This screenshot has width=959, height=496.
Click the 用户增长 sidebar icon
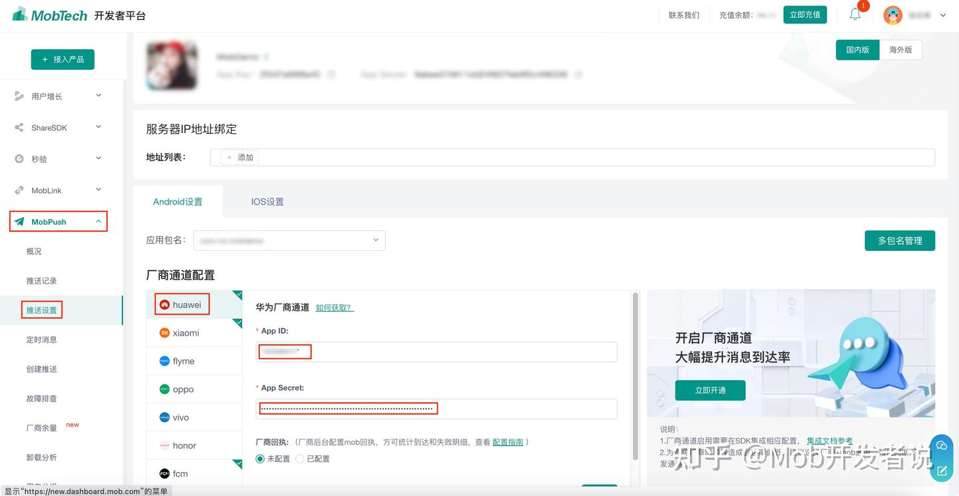(x=19, y=96)
